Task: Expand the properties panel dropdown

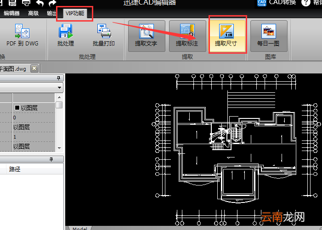Action: (59, 88)
